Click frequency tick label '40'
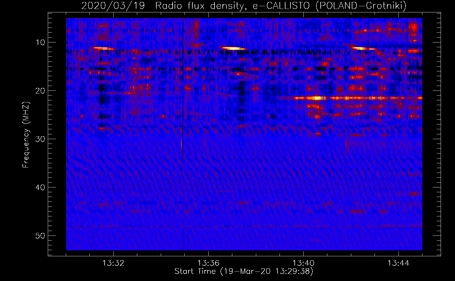This screenshot has width=455, height=281. [x=40, y=187]
